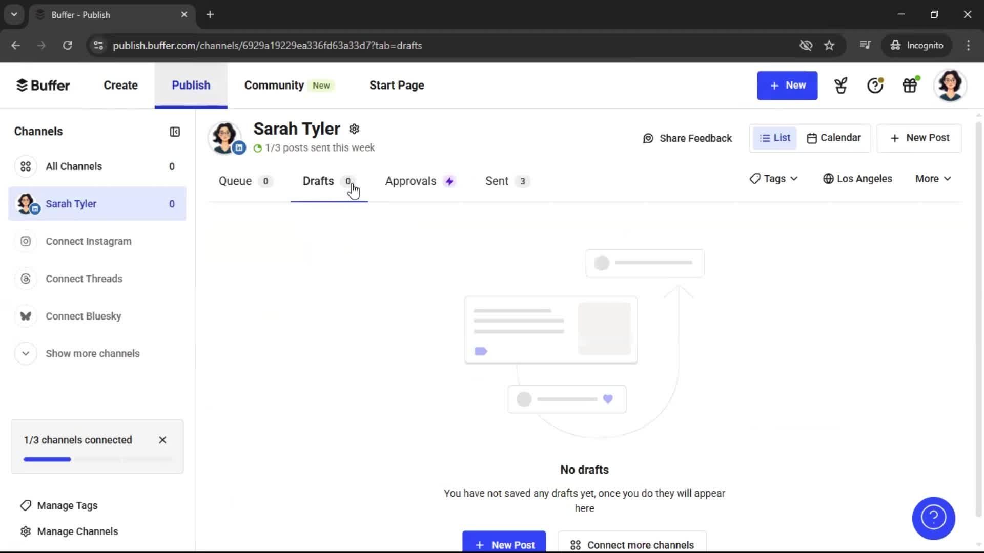Viewport: 984px width, 553px height.
Task: Click the New Post button
Action: 918,138
